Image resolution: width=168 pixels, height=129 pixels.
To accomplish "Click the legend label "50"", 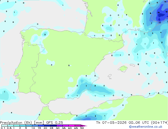I will (82, 128).
